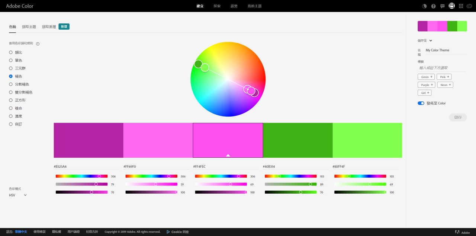Click the light green handle on color wheel
The width and height of the screenshot is (476, 236).
coord(205,68)
